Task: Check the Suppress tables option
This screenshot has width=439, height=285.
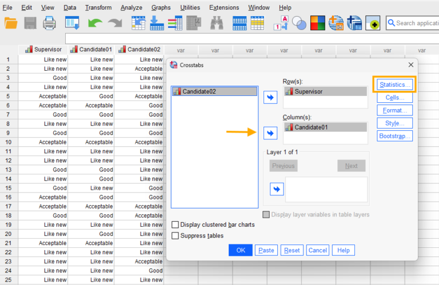Action: tap(175, 235)
